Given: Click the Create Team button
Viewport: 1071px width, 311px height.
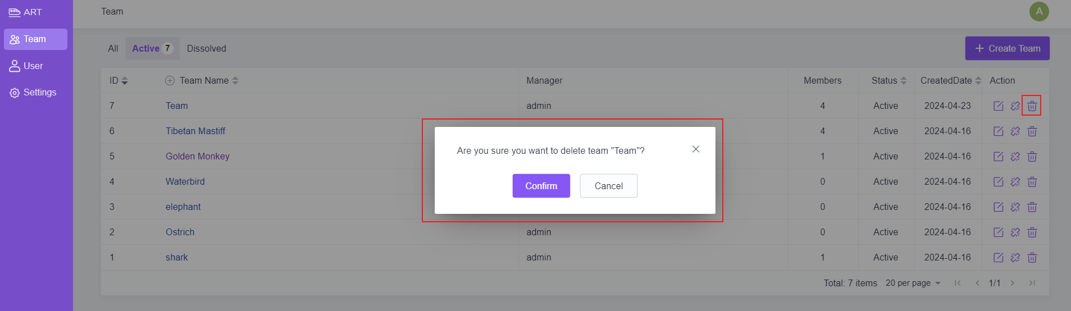Looking at the screenshot, I should (1007, 48).
